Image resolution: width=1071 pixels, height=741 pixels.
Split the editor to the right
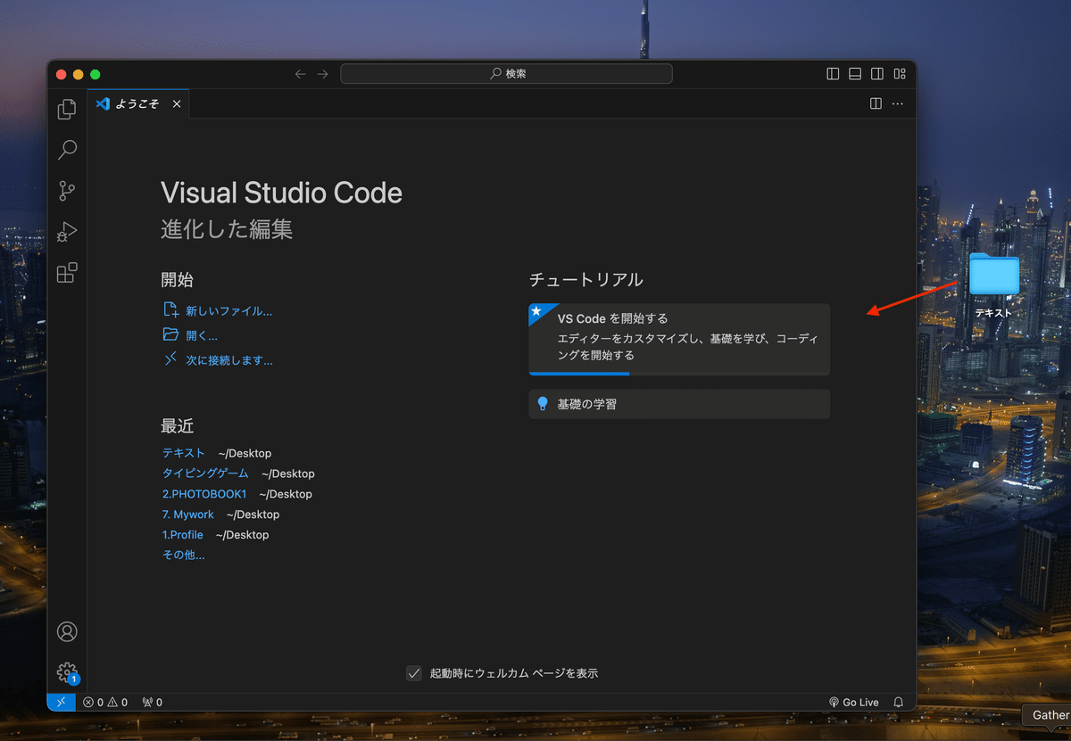click(x=876, y=104)
